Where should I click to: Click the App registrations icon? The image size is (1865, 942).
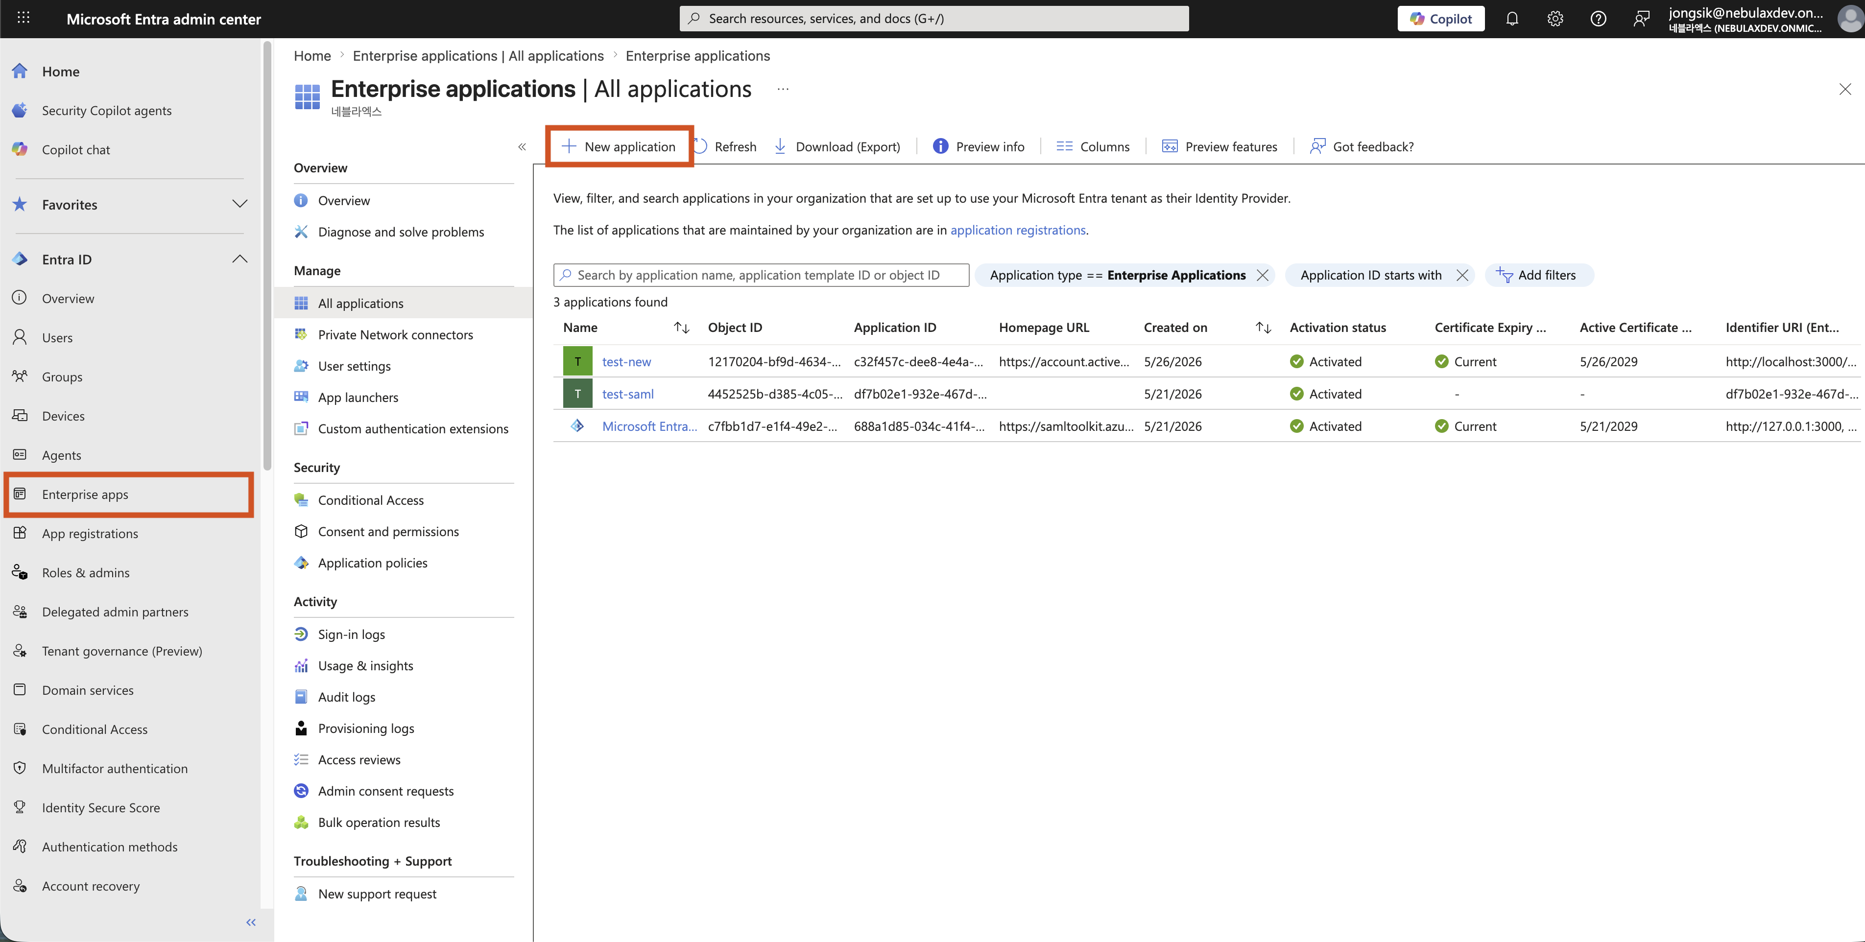[x=20, y=533]
